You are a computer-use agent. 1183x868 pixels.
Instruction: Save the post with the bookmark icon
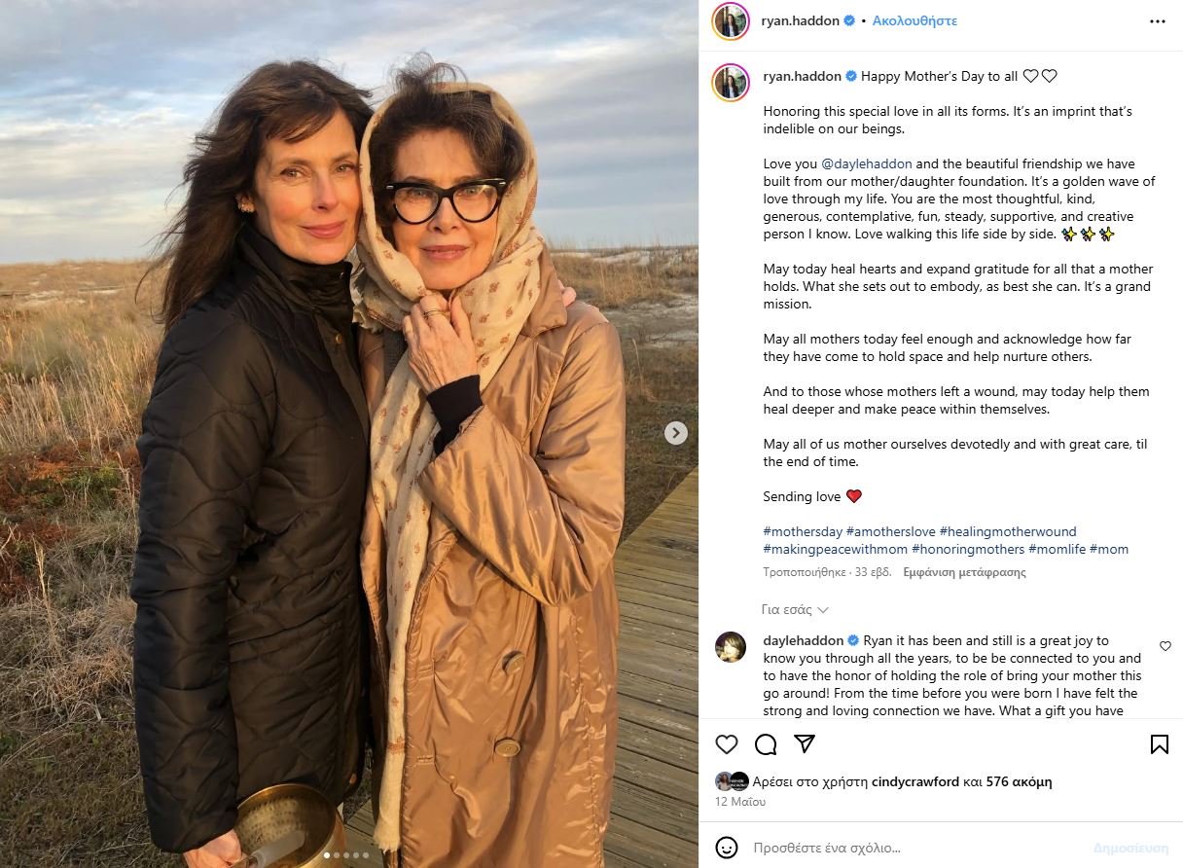click(x=1159, y=744)
